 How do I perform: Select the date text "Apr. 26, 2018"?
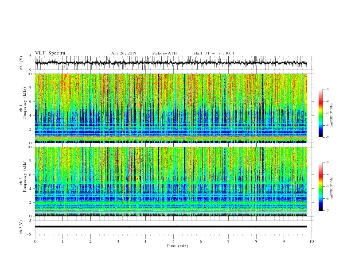tap(124, 53)
